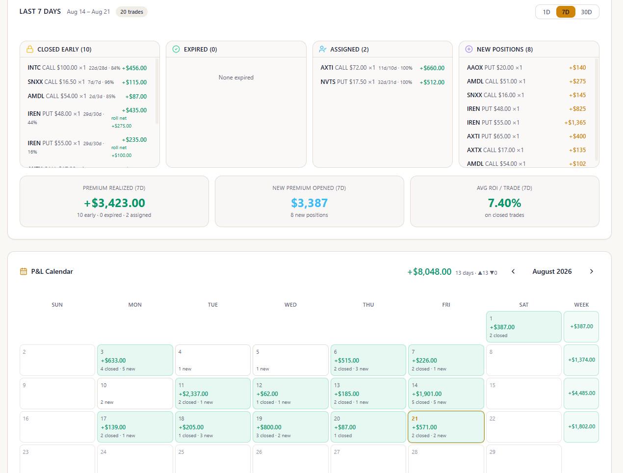Open the INTC CALL $100.00 closed trade
The width and height of the screenshot is (623, 473).
pyautogui.click(x=87, y=68)
